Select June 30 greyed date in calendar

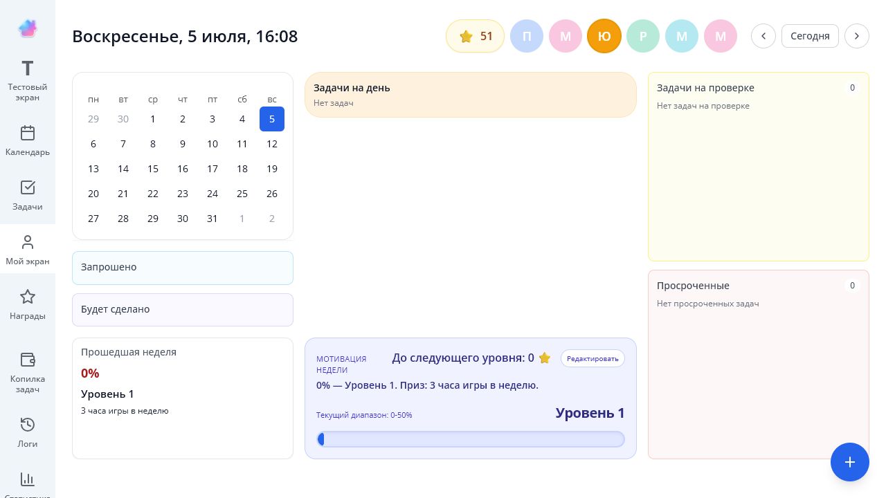(x=123, y=119)
